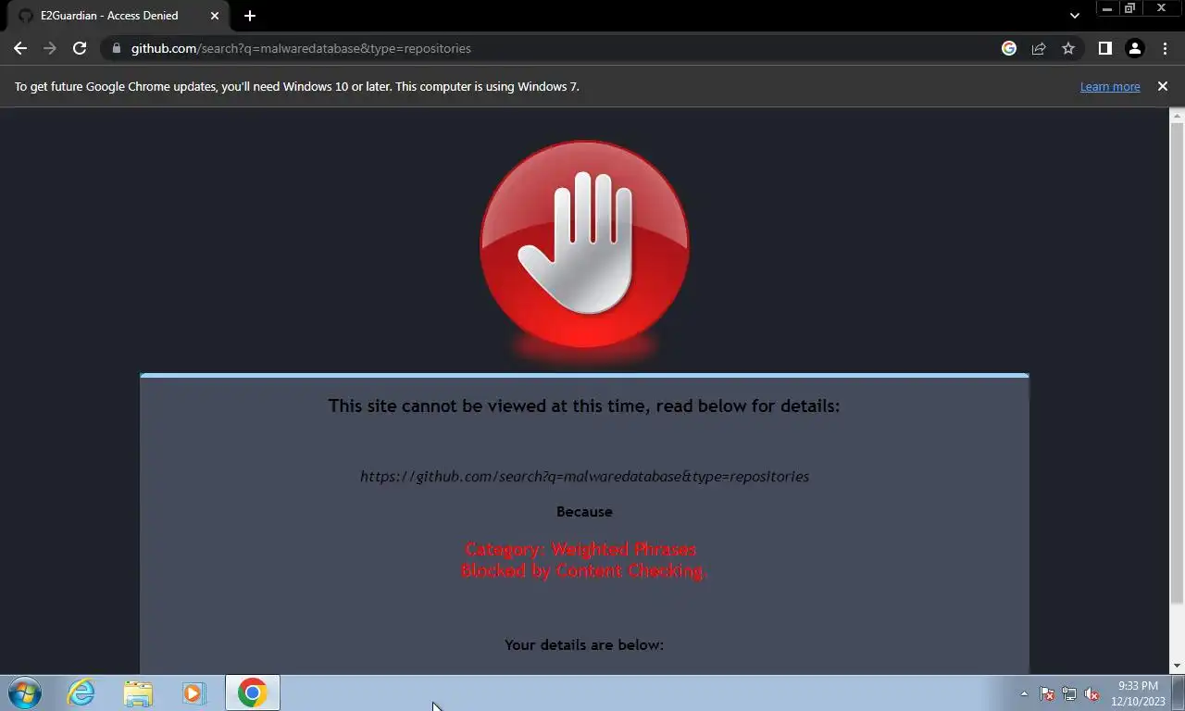The image size is (1185, 711).
Task: Open Action Center flag icon
Action: pos(1047,693)
